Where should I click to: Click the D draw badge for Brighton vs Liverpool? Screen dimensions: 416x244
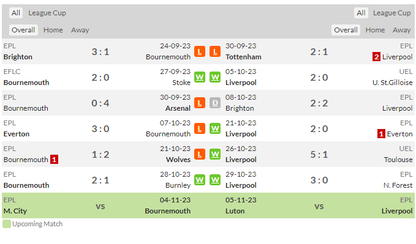tap(215, 103)
